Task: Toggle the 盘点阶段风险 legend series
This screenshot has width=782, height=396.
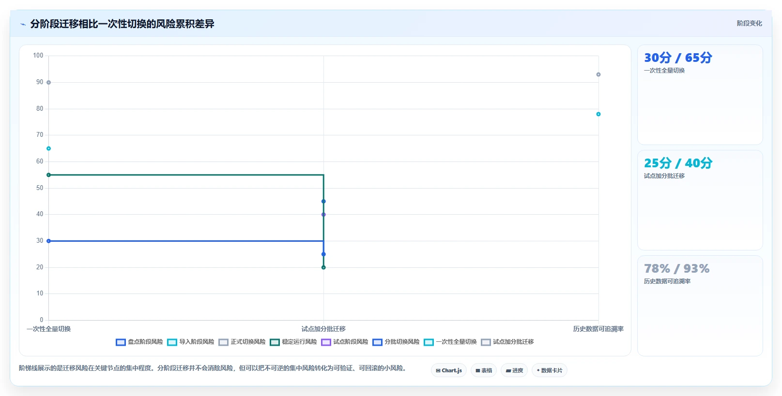Action: coord(139,342)
